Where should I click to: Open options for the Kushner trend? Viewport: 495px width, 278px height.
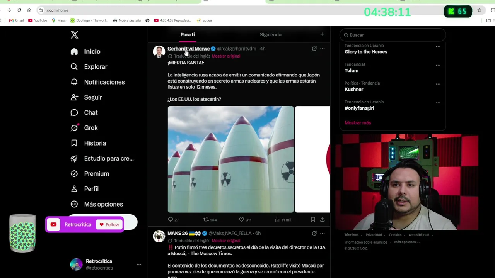coord(438,84)
